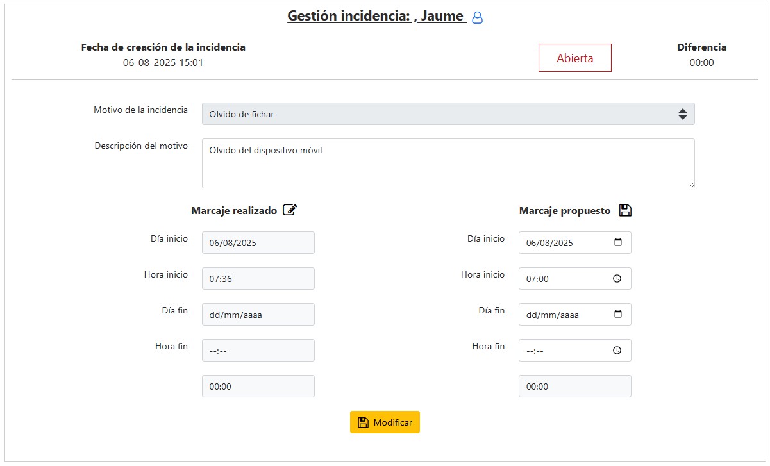Click the Descripción del motivo text area
The image size is (770, 466).
(x=448, y=163)
